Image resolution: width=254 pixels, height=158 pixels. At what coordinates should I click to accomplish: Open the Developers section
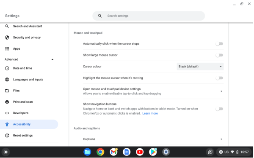pos(21,113)
